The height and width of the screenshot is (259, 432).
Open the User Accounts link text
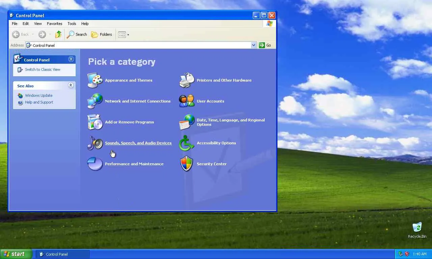211,101
